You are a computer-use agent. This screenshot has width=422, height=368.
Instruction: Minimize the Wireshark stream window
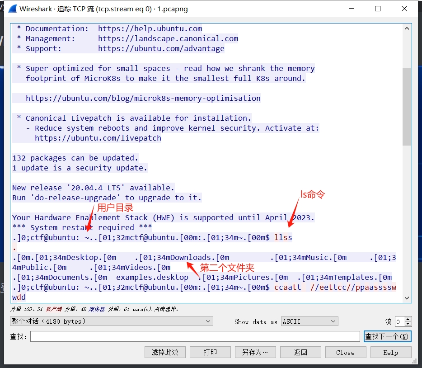[352, 9]
